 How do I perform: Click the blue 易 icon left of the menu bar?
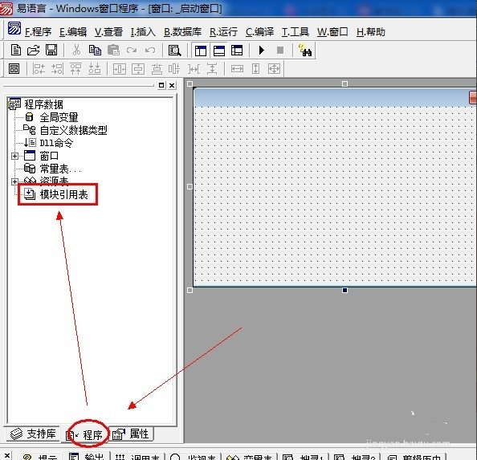[14, 28]
